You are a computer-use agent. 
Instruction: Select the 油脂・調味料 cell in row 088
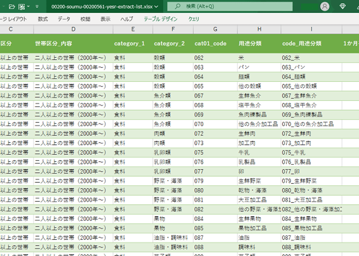[173, 247]
